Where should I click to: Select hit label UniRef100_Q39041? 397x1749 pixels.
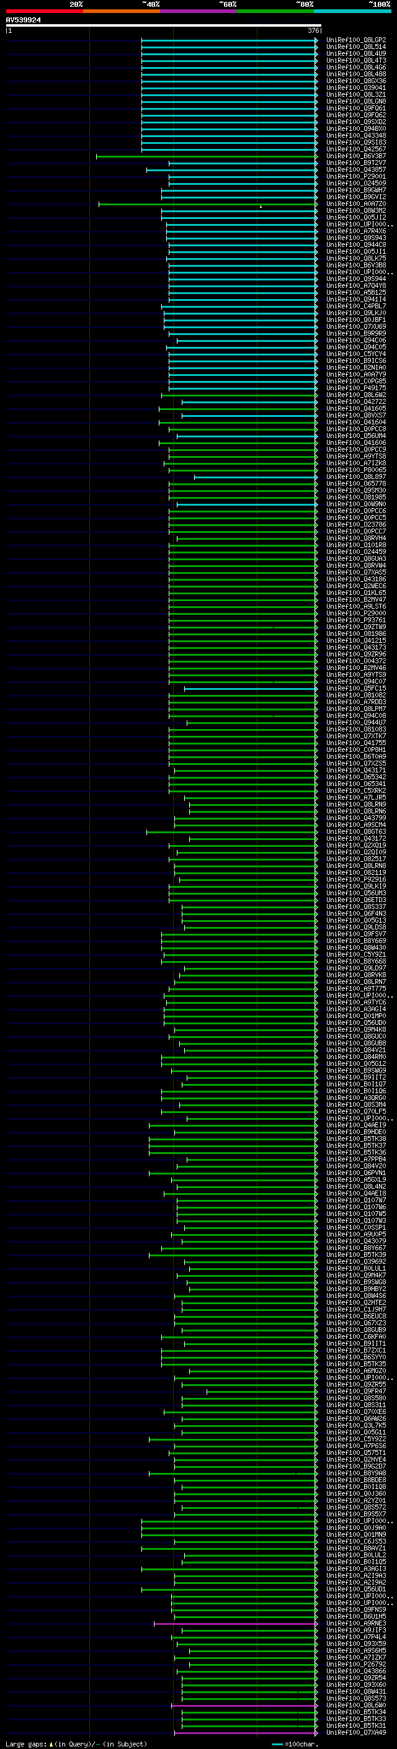pyautogui.click(x=355, y=87)
